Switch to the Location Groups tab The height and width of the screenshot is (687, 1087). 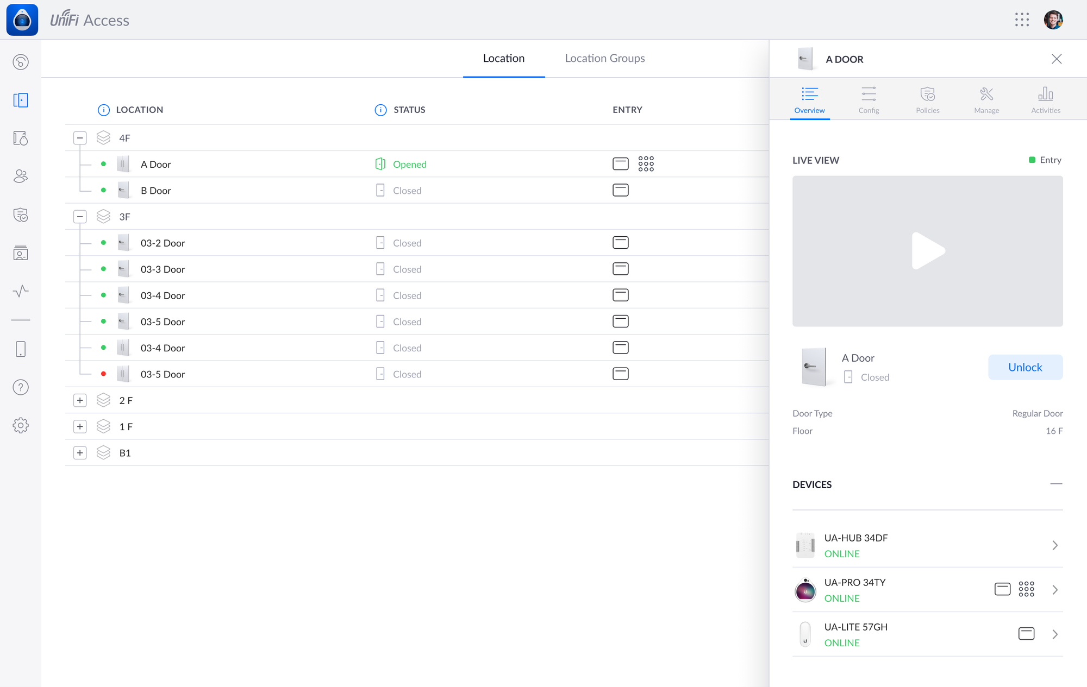coord(604,59)
